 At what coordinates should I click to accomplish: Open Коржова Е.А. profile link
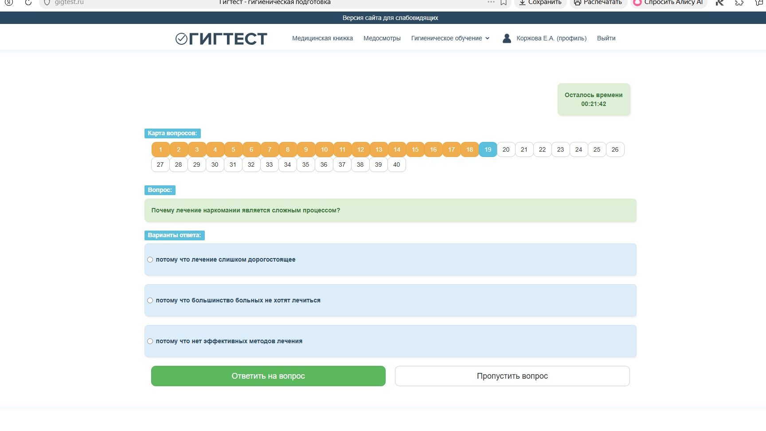point(551,39)
